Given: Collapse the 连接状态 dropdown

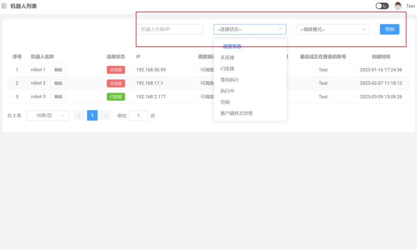Looking at the screenshot, I should (250, 29).
